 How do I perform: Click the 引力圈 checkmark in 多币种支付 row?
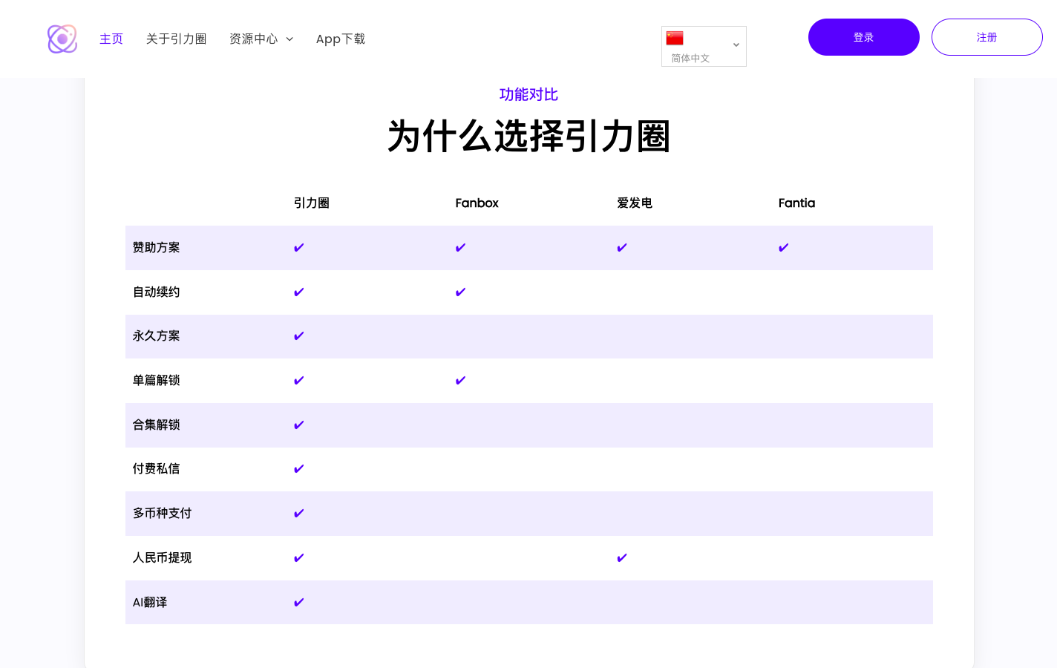coord(299,514)
